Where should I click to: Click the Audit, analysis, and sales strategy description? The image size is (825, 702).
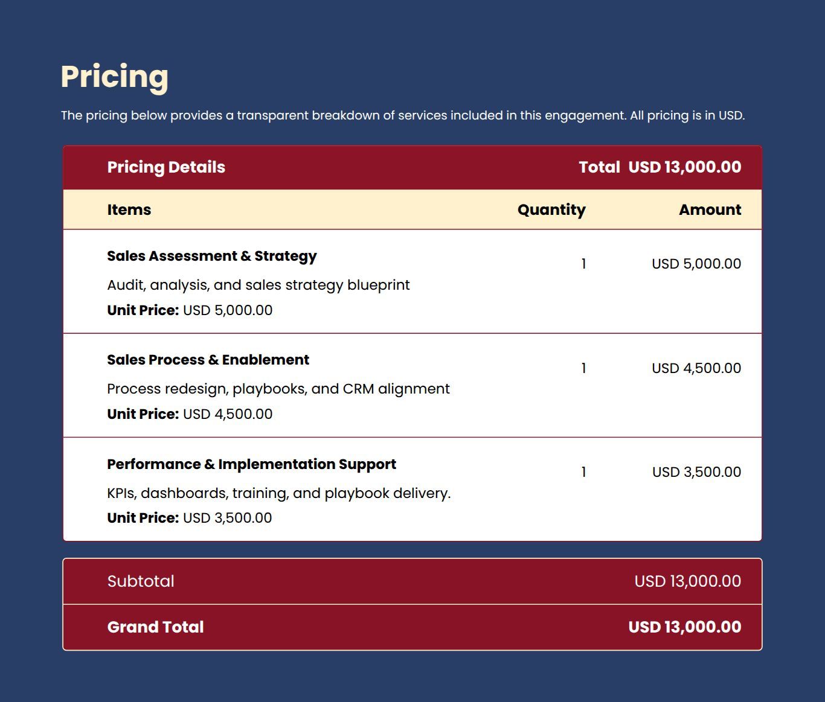click(x=258, y=285)
